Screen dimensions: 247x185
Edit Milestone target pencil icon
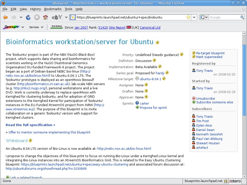tap(164, 79)
